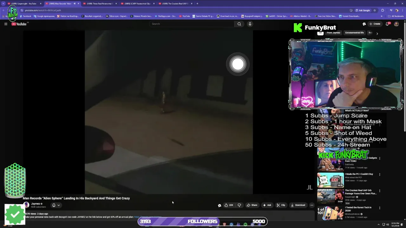Open more actions ellipsis below video
Screen dimensions: 406x228
point(312,205)
